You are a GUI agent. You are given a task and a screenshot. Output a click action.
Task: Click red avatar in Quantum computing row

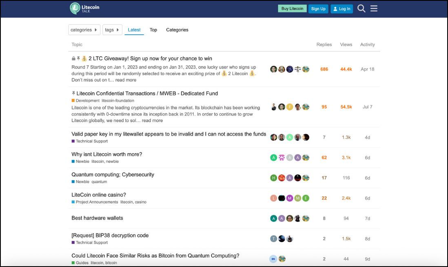[282, 178]
